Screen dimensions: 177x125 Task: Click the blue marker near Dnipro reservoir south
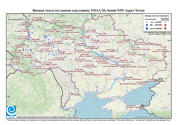(x=124, y=81)
